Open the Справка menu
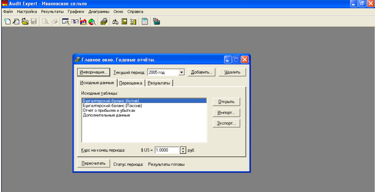Viewport: 375px width, 192px height. click(135, 12)
